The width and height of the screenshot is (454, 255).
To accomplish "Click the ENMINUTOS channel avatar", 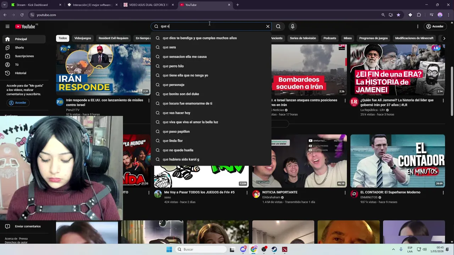I will point(354,194).
